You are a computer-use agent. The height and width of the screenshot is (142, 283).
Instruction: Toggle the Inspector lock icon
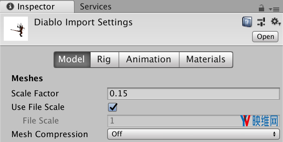click(261, 8)
